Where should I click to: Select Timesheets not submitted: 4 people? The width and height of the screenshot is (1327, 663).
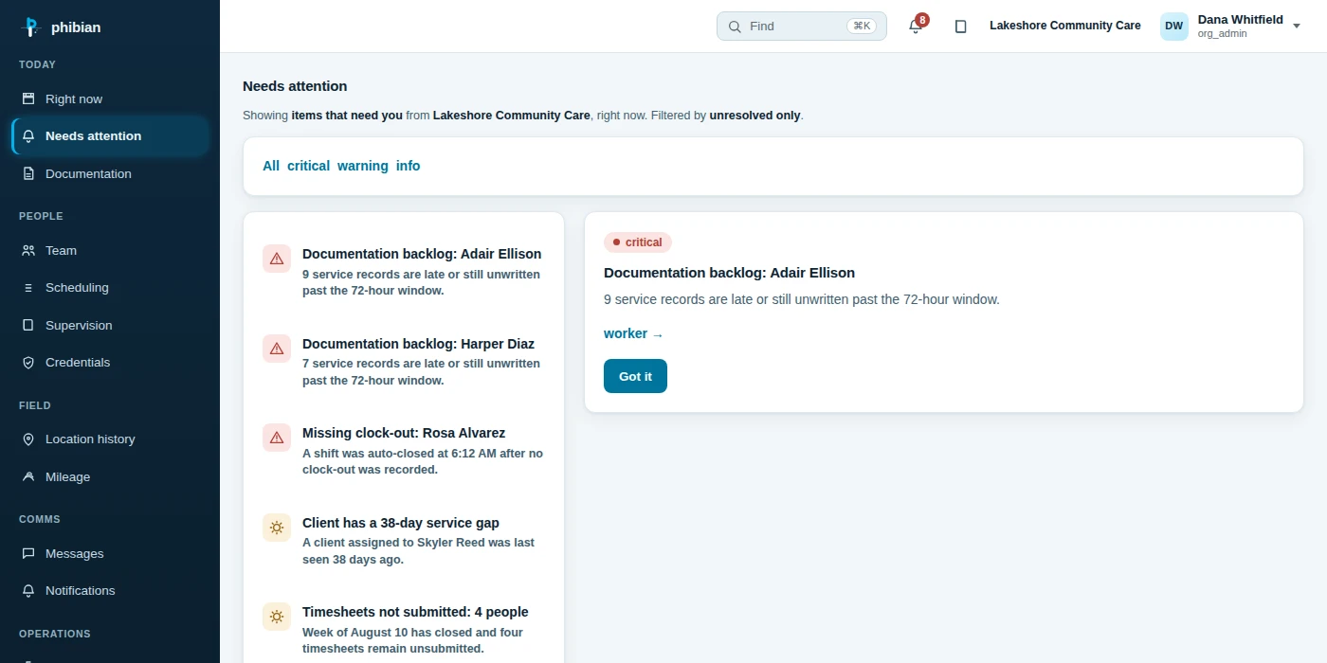coord(404,630)
